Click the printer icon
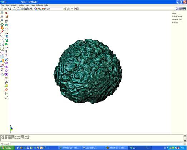187x150 pixels. coord(31,9)
